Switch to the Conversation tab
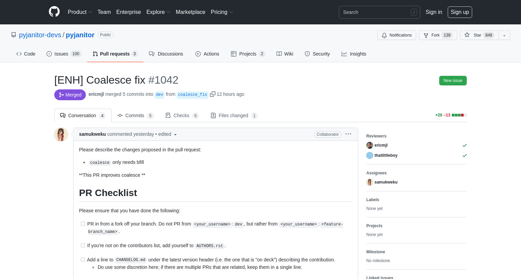Screen dimensions: 521x279 [83, 115]
